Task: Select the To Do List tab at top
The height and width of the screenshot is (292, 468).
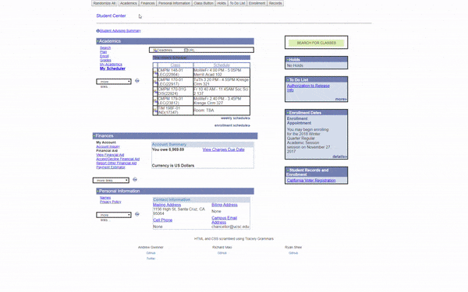Action: click(x=237, y=3)
